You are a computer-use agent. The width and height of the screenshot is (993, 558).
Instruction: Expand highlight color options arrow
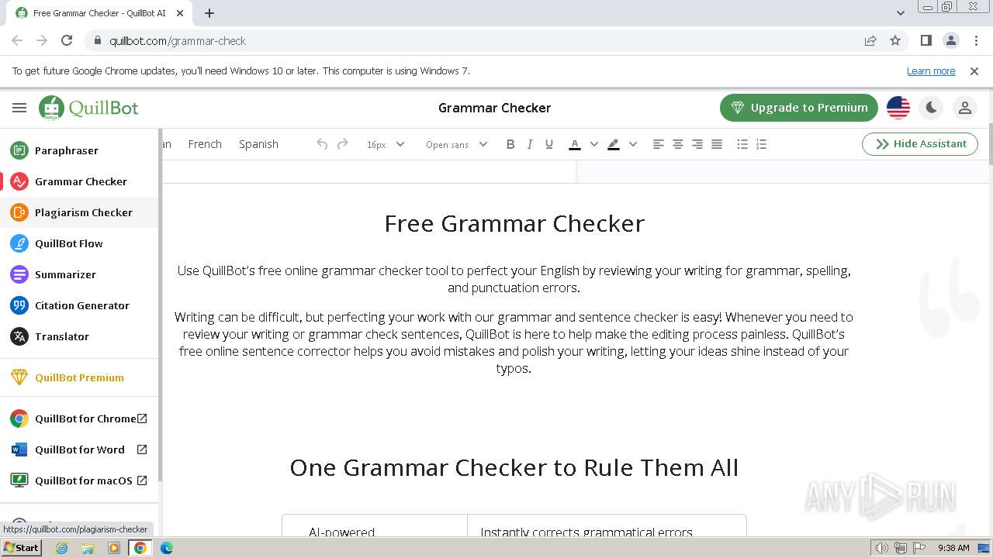pyautogui.click(x=633, y=144)
